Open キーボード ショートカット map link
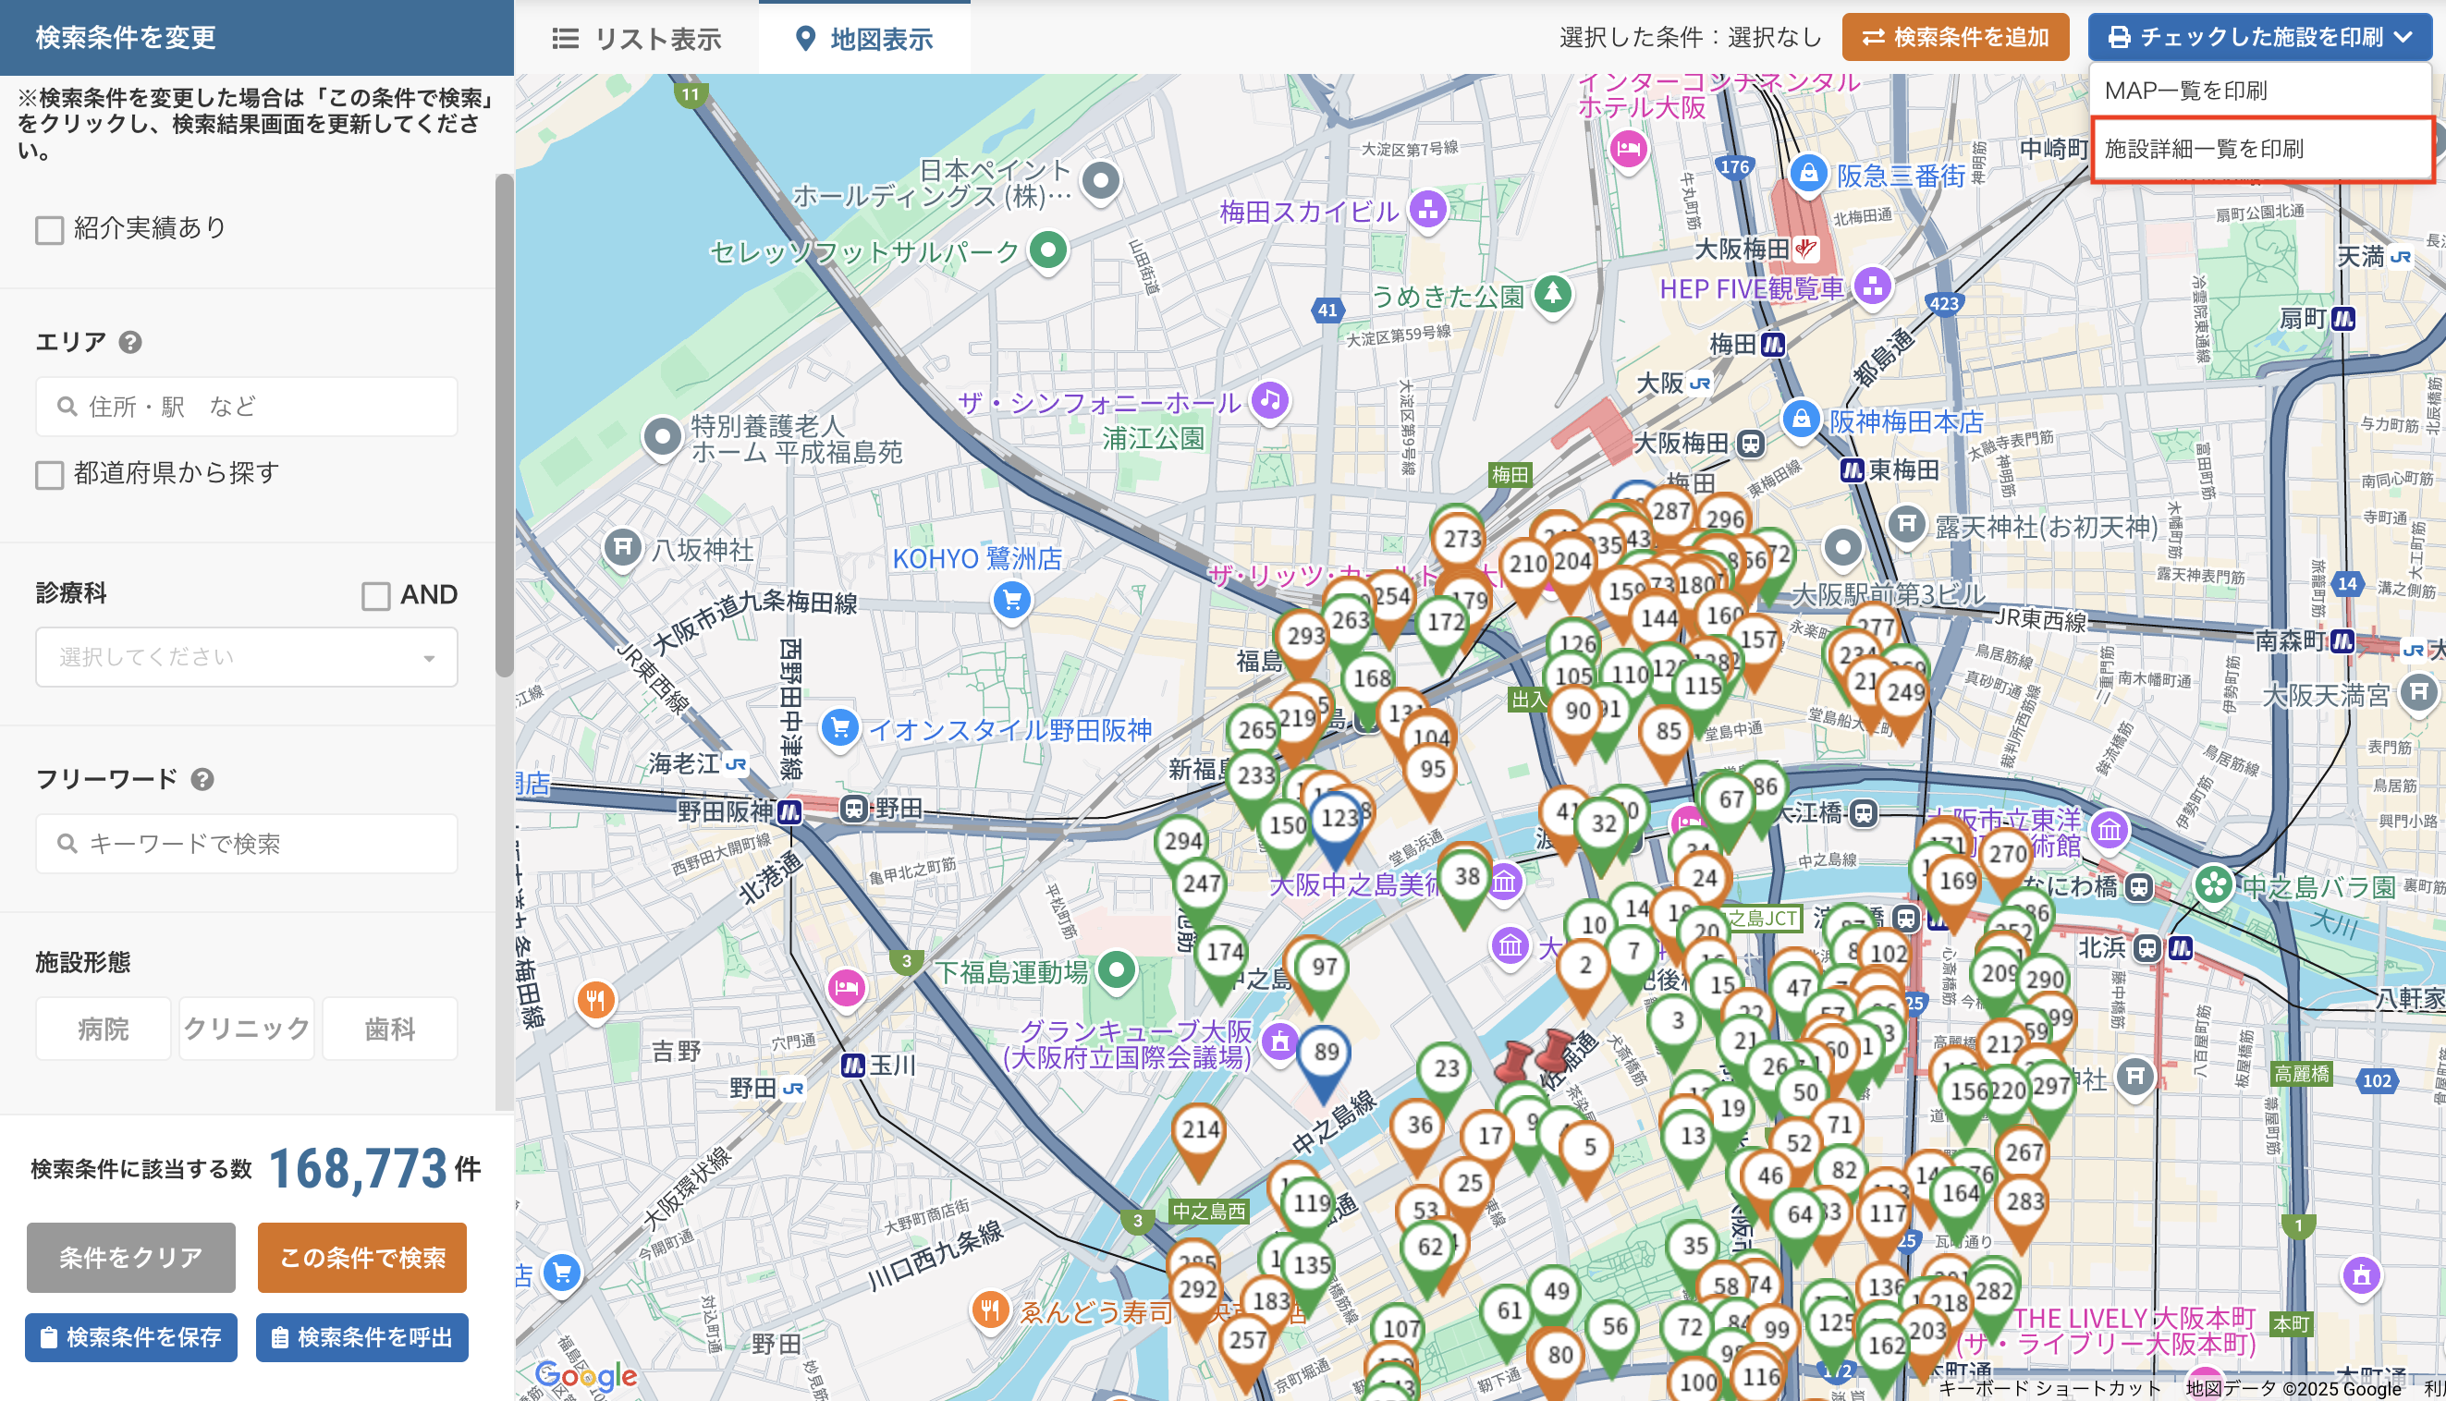 tap(2050, 1390)
